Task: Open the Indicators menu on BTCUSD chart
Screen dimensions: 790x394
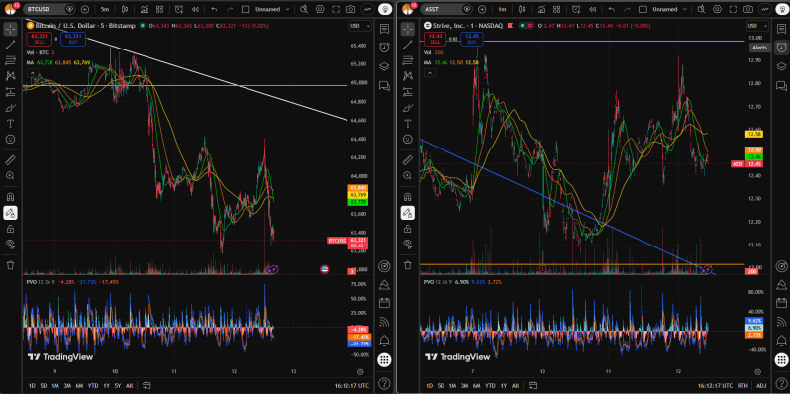Action: point(145,9)
